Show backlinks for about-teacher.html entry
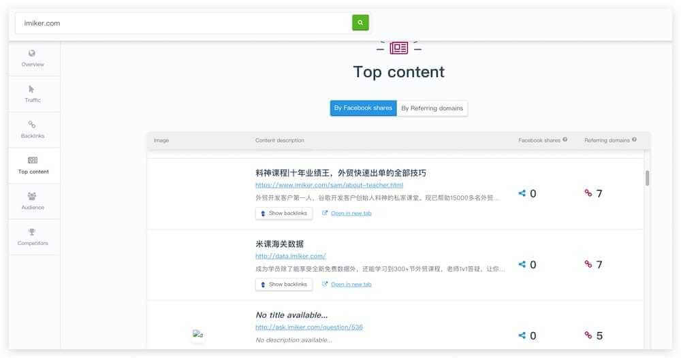681x358 pixels. click(x=284, y=213)
